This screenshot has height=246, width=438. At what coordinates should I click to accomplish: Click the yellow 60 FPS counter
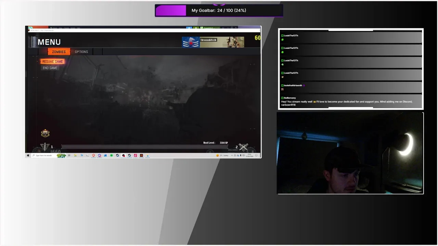tap(258, 38)
